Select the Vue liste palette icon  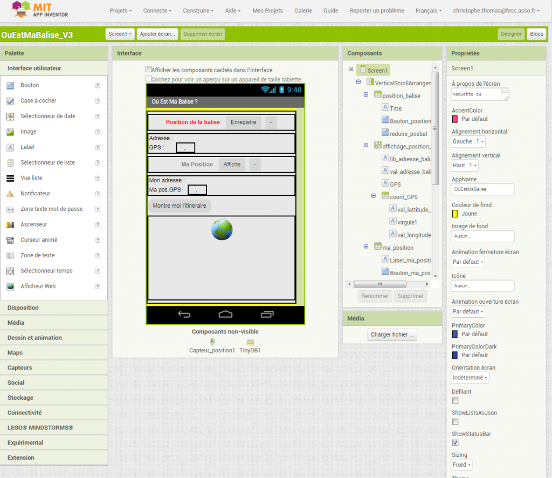tap(11, 178)
